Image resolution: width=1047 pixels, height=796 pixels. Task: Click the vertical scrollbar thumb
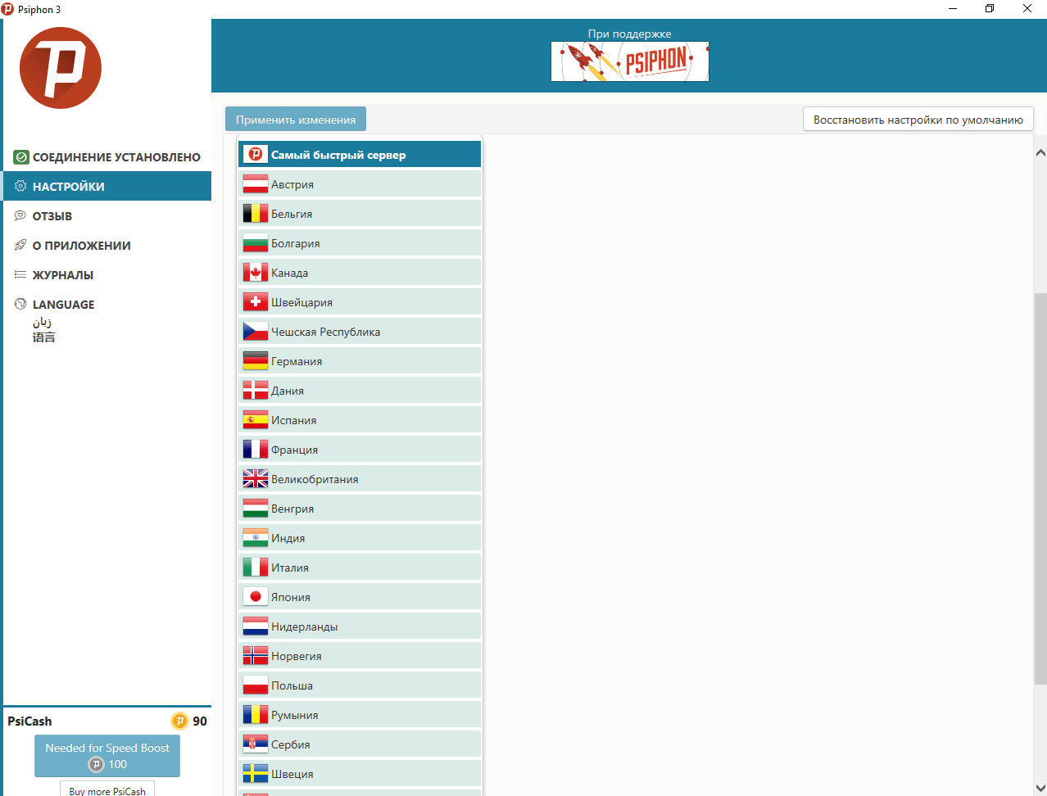[1040, 488]
